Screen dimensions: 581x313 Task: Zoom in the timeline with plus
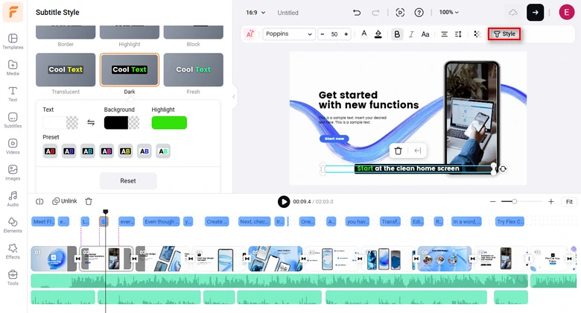tap(551, 202)
